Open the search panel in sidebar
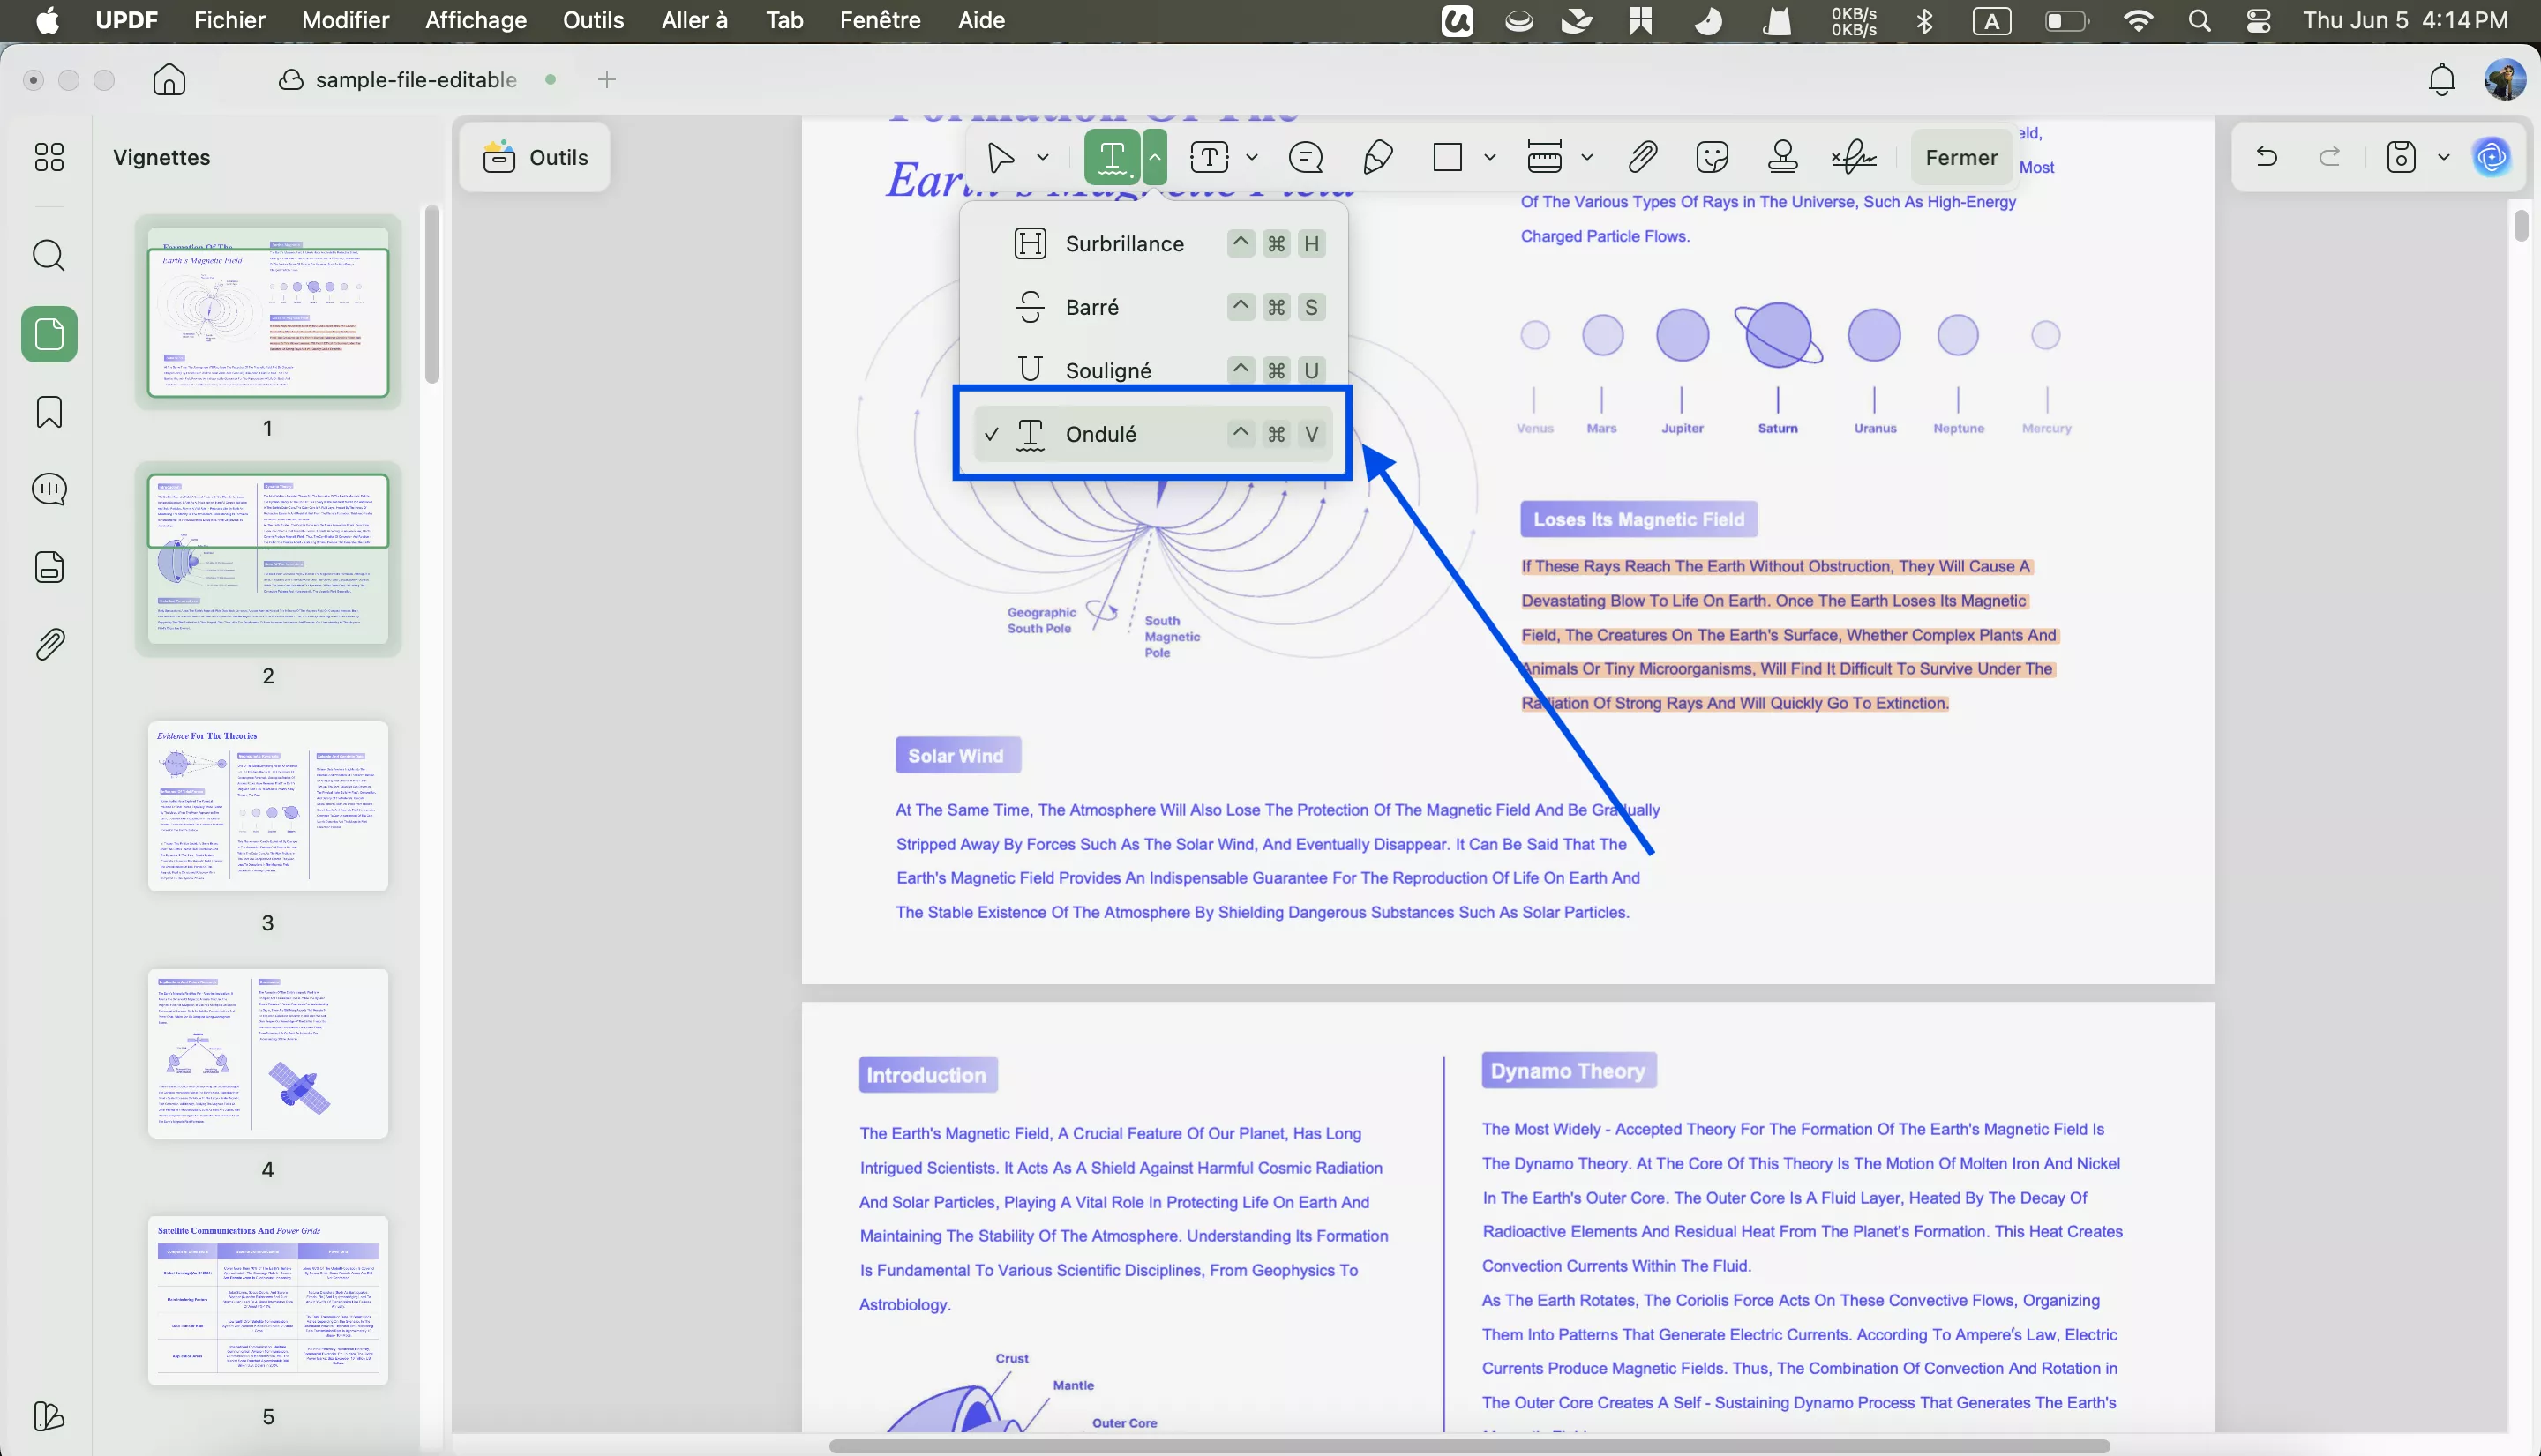 pyautogui.click(x=49, y=256)
